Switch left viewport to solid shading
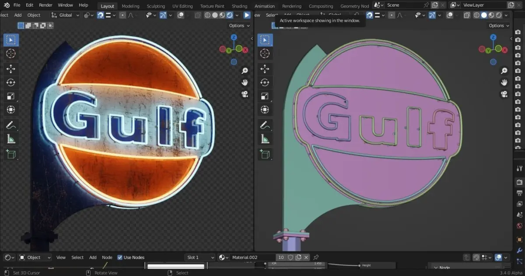This screenshot has height=276, width=525. [215, 15]
